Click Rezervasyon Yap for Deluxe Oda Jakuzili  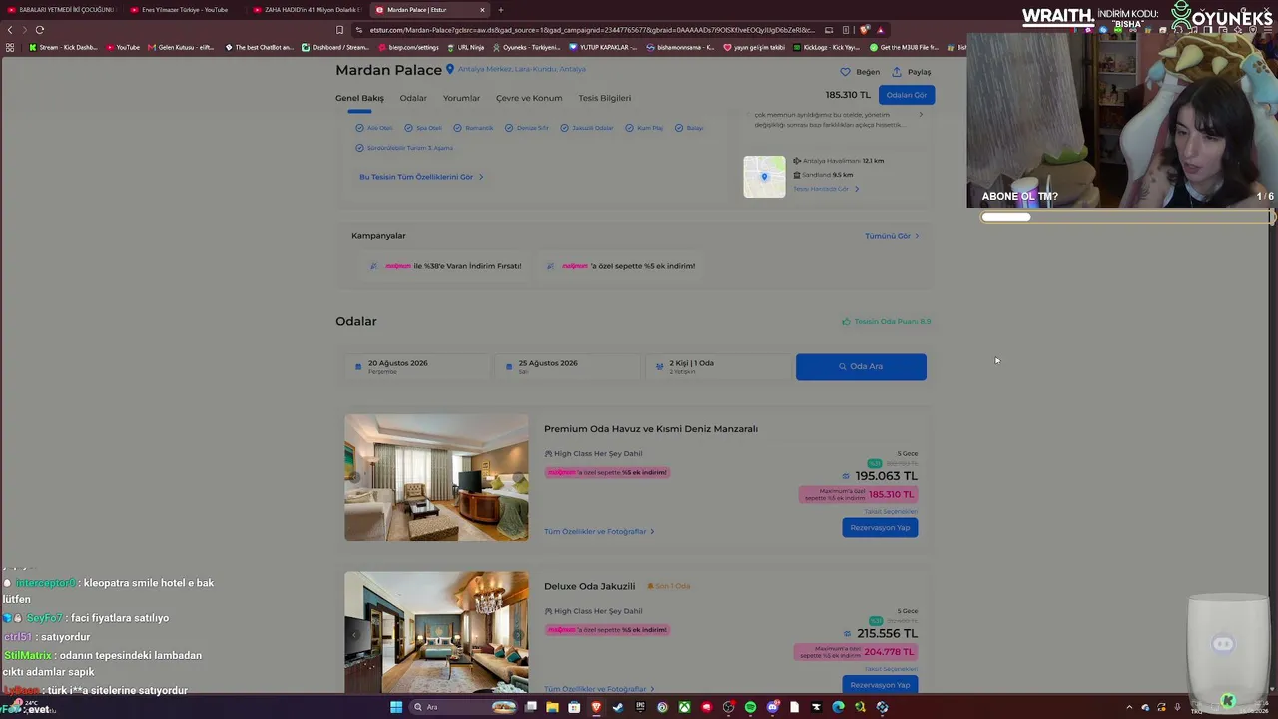click(x=880, y=685)
